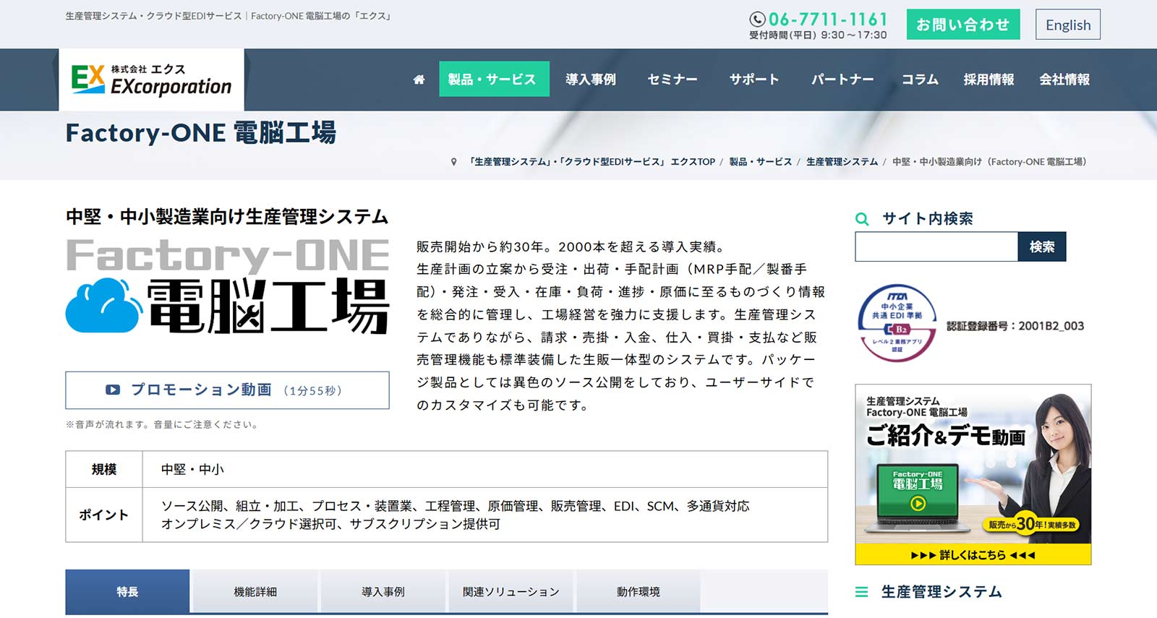
Task: Click the 生産管理システム sidebar heading
Action: pos(942,592)
